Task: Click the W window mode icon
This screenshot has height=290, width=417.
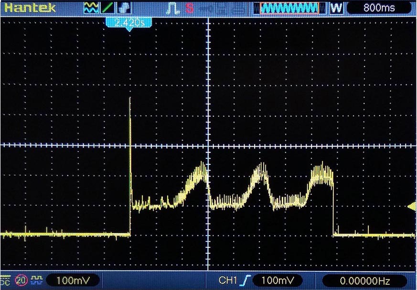Action: point(336,8)
